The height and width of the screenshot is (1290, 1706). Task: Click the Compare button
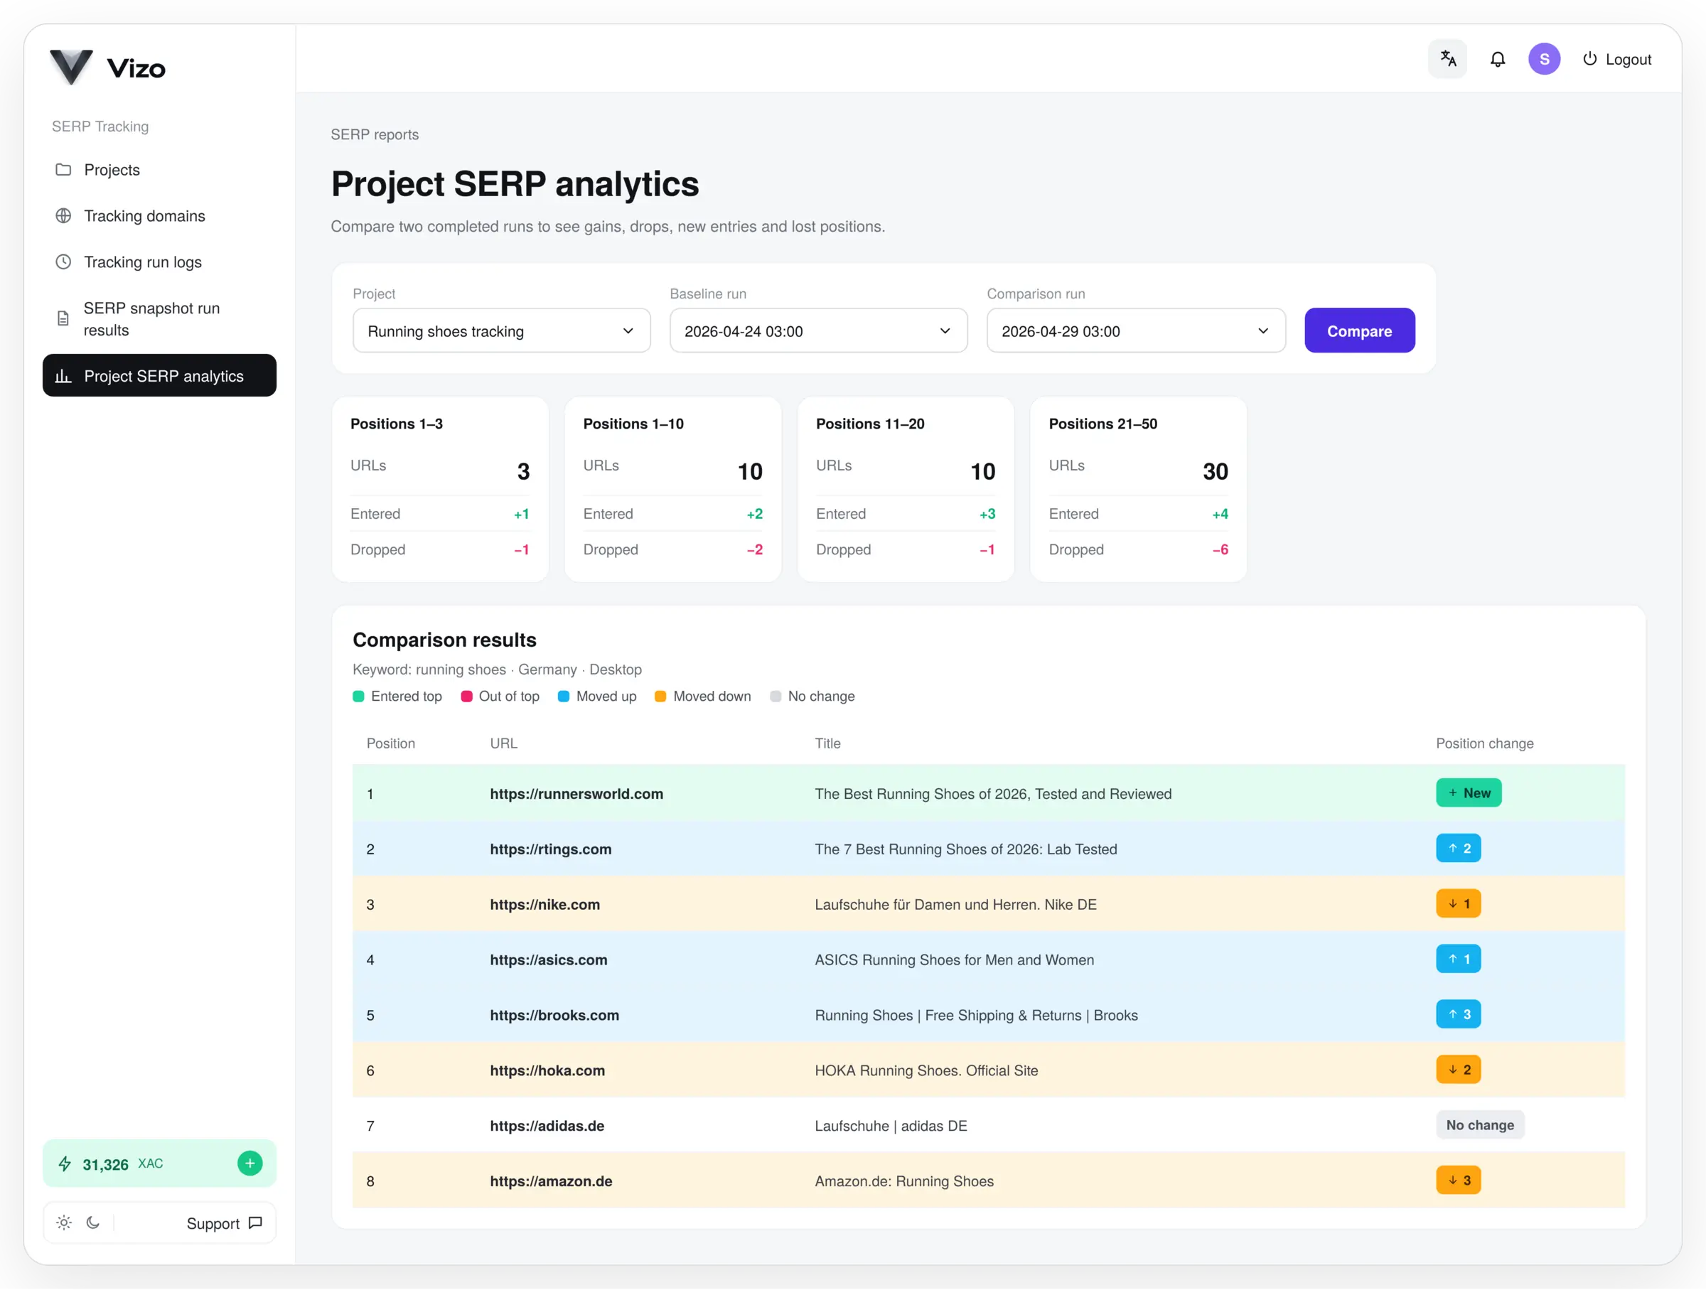pyautogui.click(x=1359, y=330)
